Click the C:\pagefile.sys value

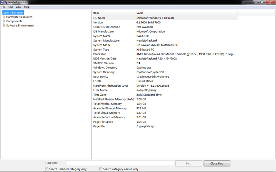coord(146,126)
